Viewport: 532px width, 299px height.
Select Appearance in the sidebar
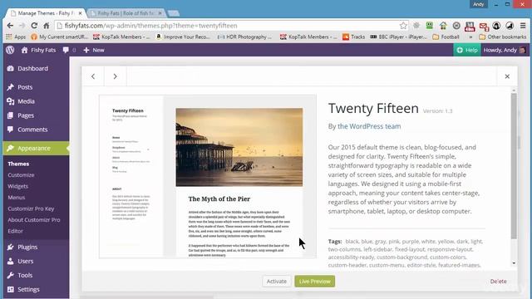pyautogui.click(x=36, y=148)
